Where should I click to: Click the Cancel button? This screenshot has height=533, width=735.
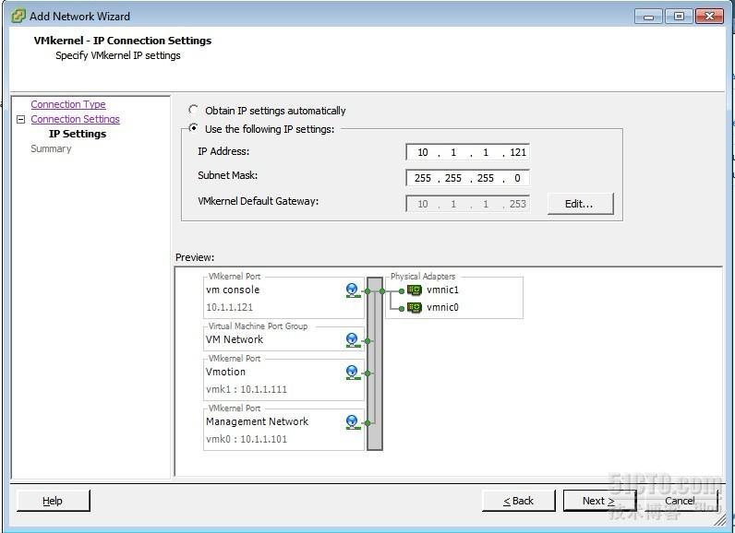[681, 501]
